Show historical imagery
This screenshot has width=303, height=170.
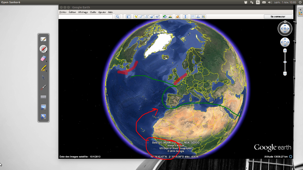point(165,17)
